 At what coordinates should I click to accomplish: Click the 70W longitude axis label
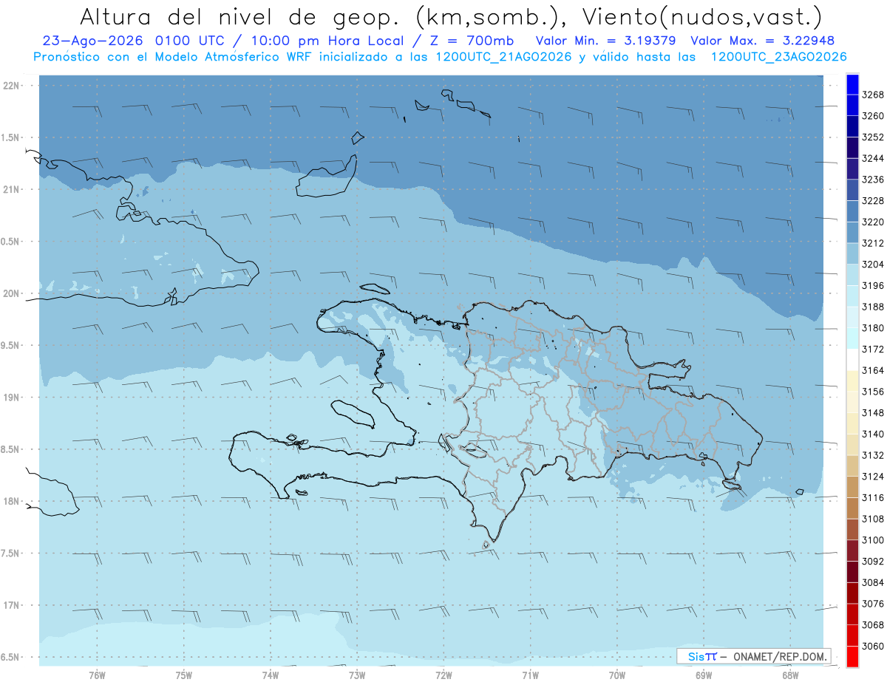(617, 674)
